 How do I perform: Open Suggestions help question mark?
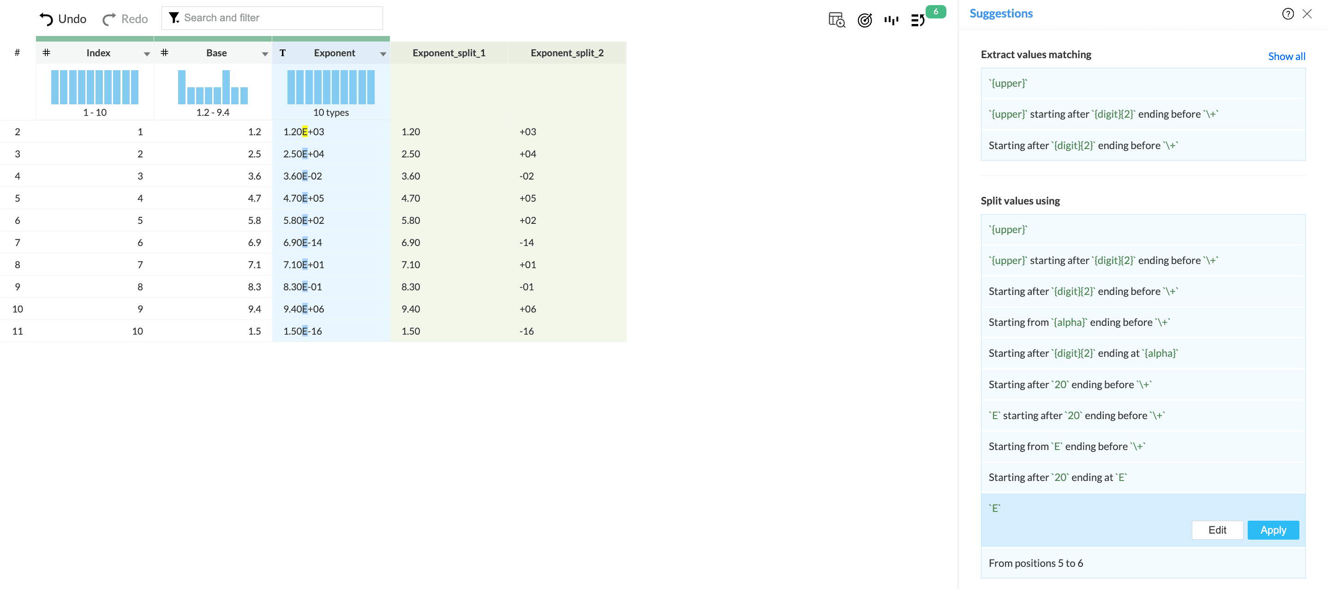[x=1287, y=14]
